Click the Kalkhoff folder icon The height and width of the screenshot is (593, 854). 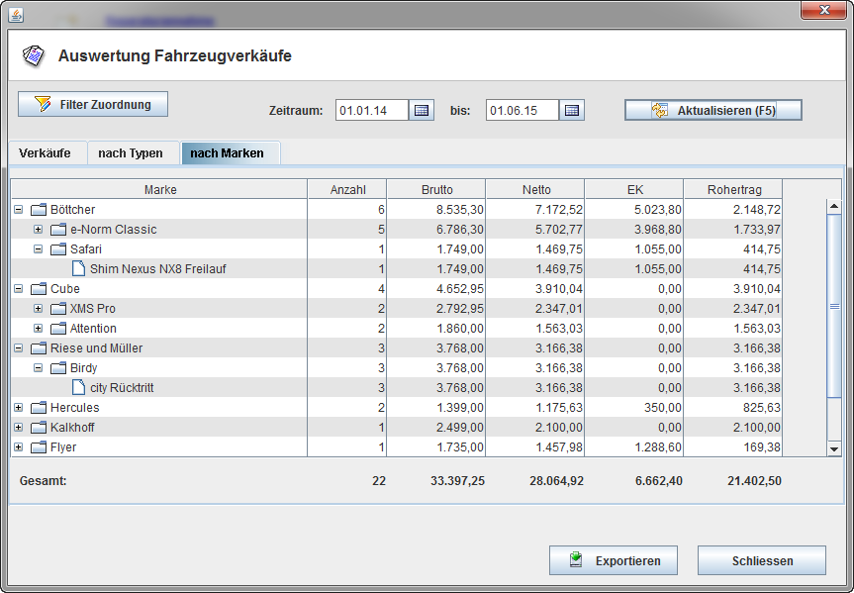tap(39, 428)
